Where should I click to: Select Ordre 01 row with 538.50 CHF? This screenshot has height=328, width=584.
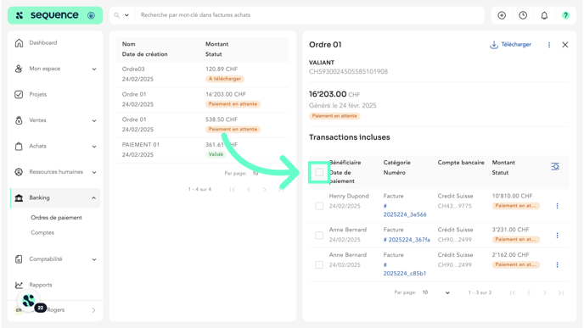(x=202, y=125)
